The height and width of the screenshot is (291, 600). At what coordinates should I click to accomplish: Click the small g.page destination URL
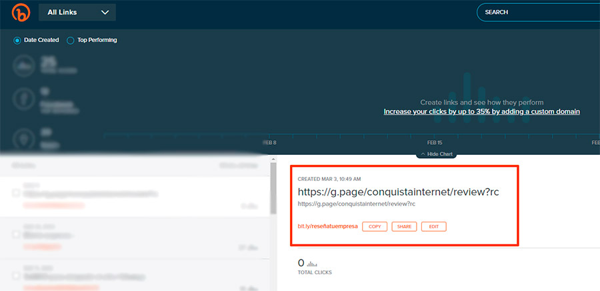(357, 204)
